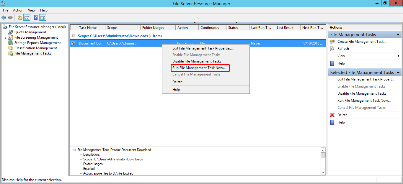
Task: Click Create File Management Task link in Actions
Action: click(362, 42)
